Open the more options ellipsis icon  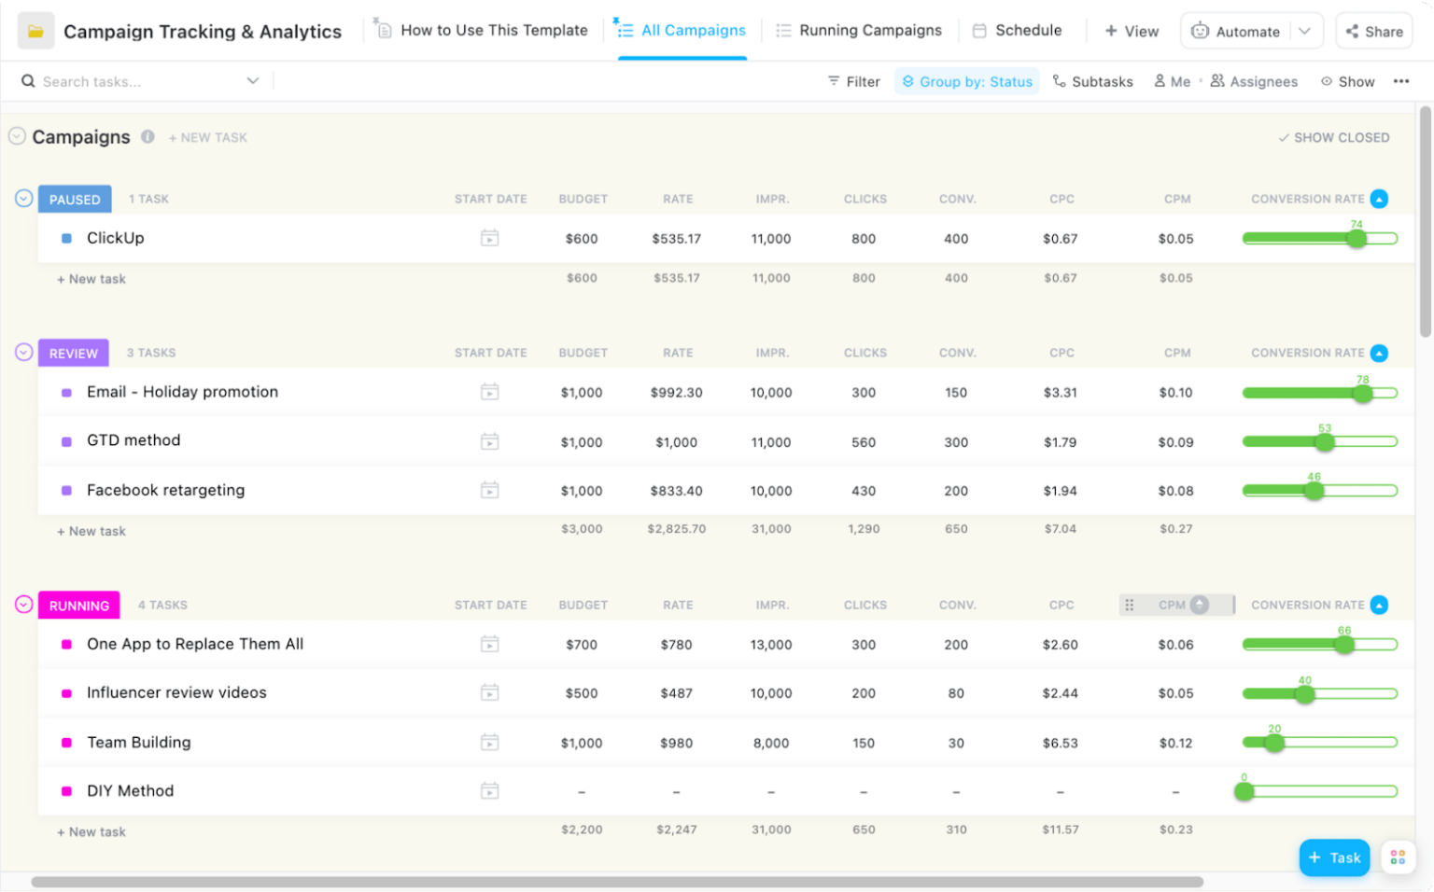pyautogui.click(x=1401, y=81)
